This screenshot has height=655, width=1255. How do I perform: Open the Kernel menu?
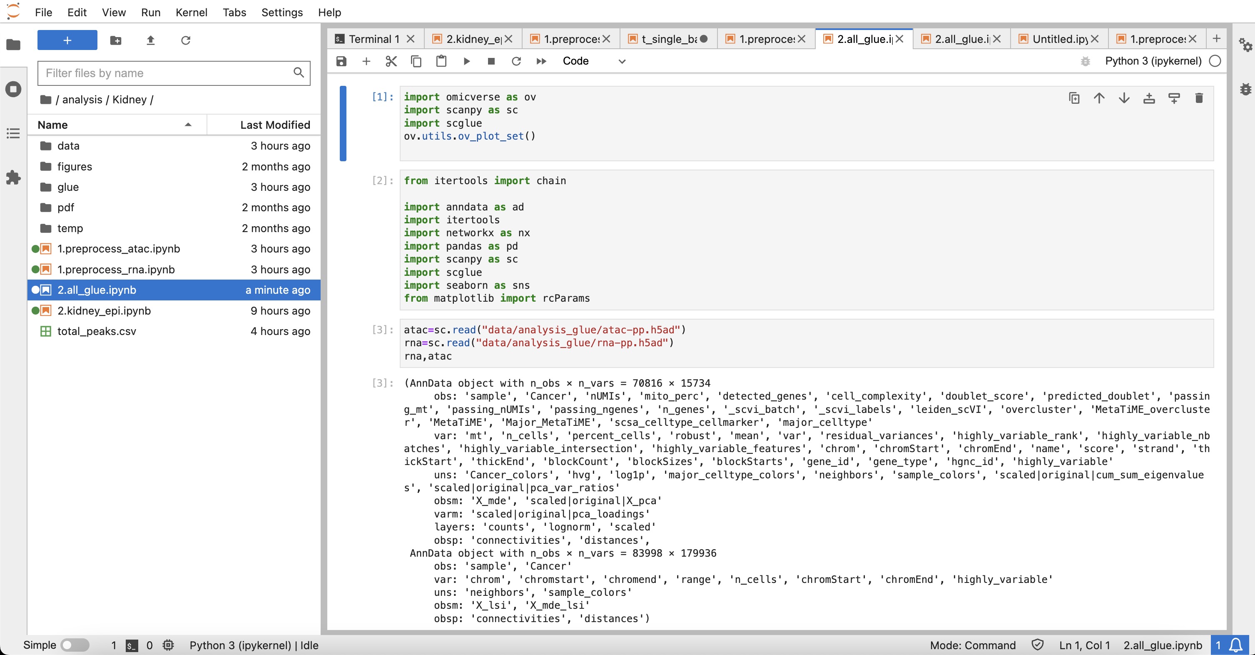coord(192,12)
